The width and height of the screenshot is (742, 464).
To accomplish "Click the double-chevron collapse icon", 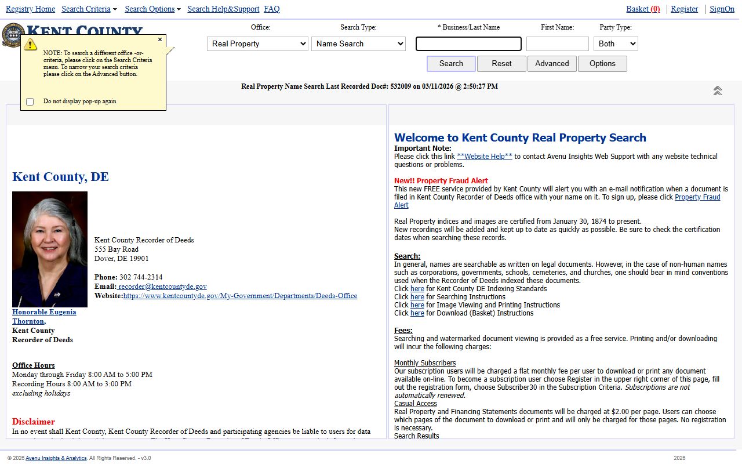I will (x=718, y=90).
